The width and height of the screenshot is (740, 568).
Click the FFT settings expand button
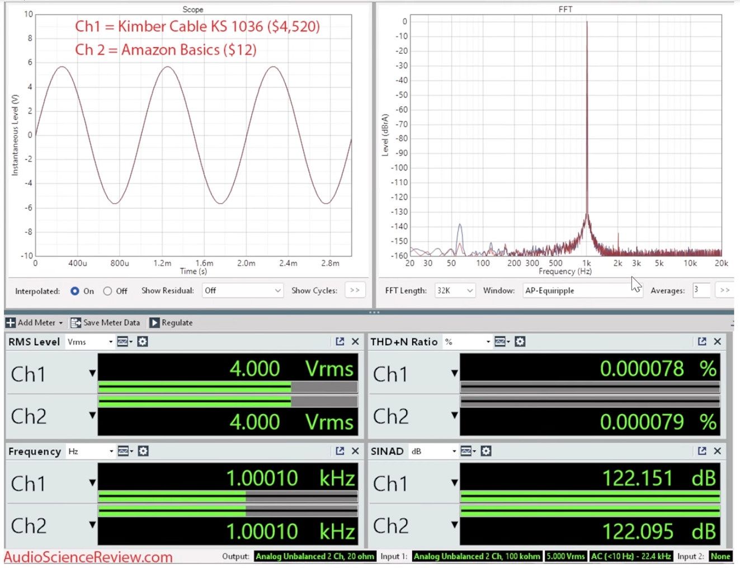(725, 290)
